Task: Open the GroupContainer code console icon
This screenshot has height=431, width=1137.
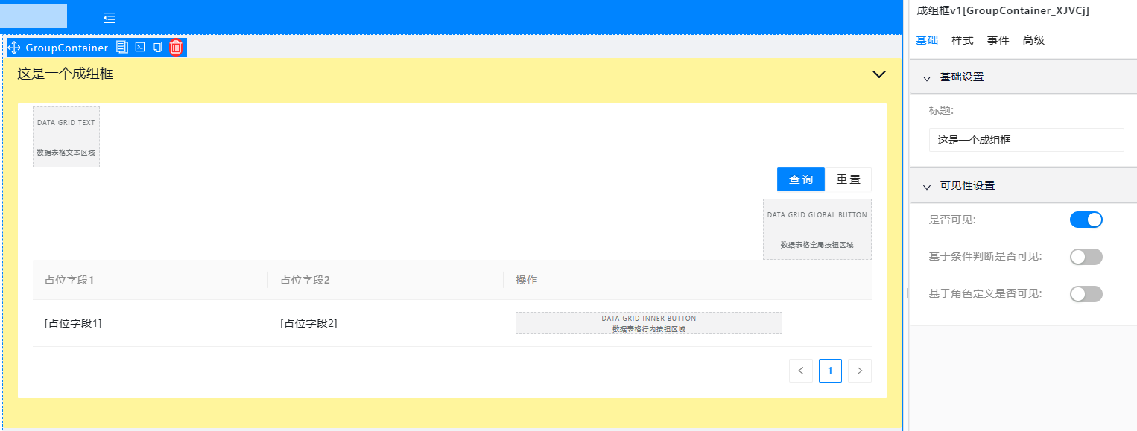Action: click(140, 47)
